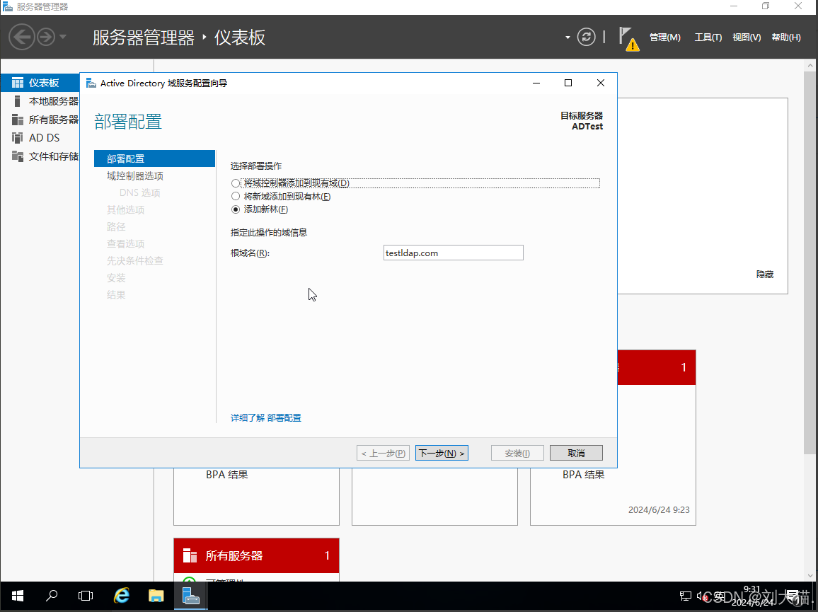The height and width of the screenshot is (612, 818).
Task: Click 取消 button in wizard
Action: 577,453
